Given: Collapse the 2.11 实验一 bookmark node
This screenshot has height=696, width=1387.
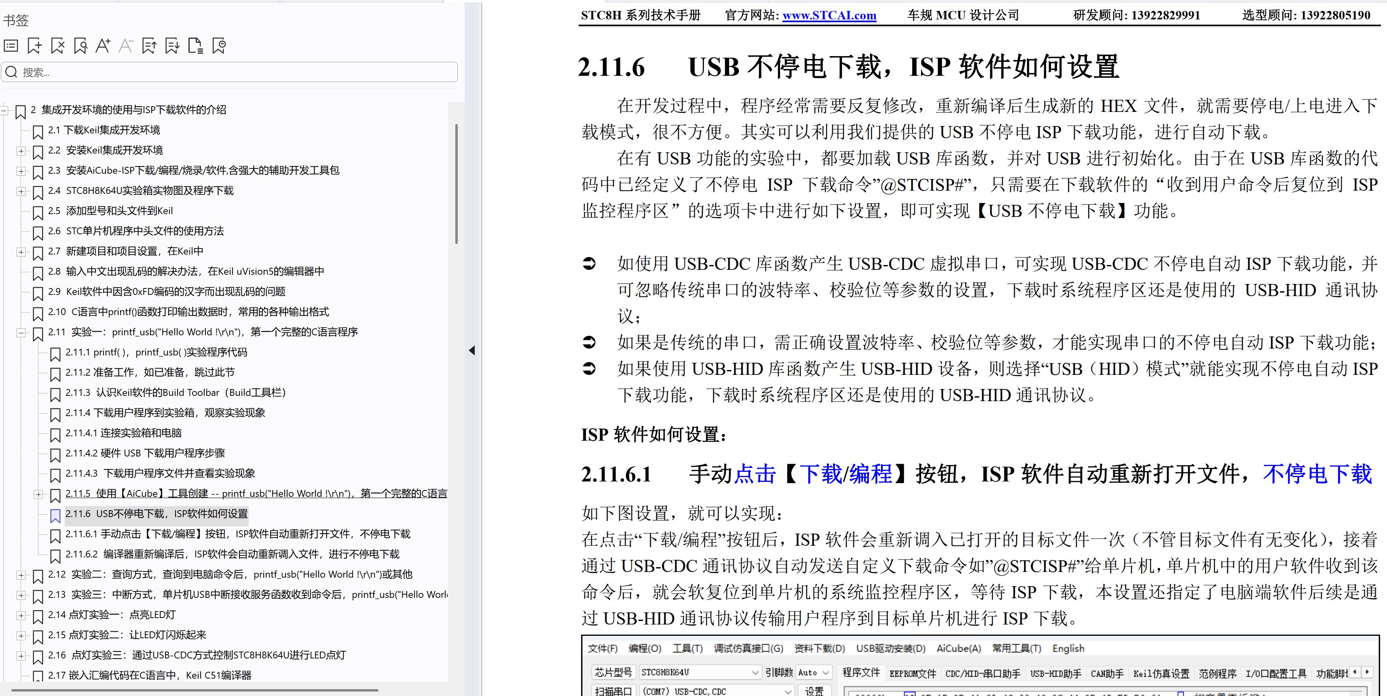Looking at the screenshot, I should (21, 332).
